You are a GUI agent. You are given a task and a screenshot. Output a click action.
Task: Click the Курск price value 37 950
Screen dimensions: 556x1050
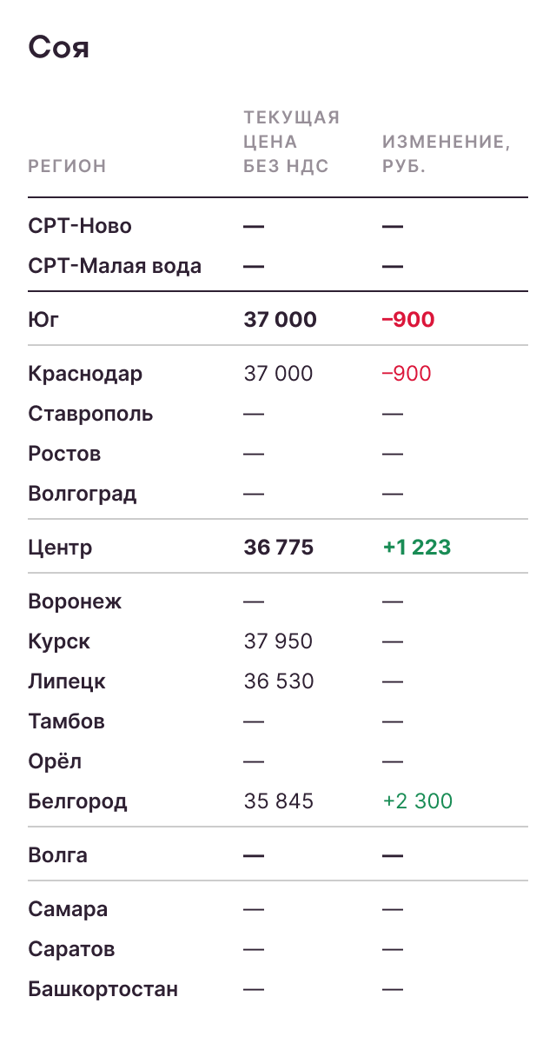click(278, 641)
